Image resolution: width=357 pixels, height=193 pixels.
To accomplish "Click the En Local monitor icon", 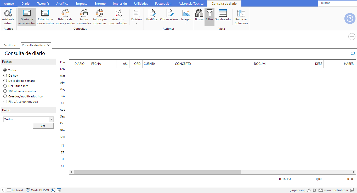I will coord(9,190).
